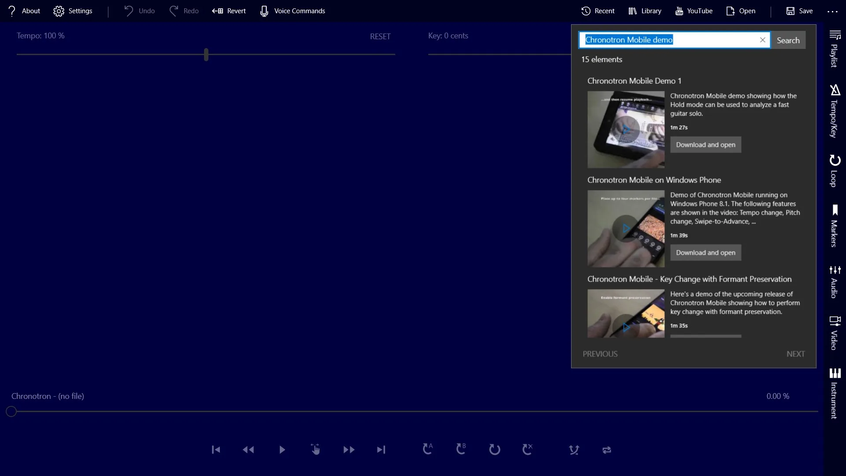846x476 pixels.
Task: Adjust the Tempo slider handle
Action: [x=206, y=55]
